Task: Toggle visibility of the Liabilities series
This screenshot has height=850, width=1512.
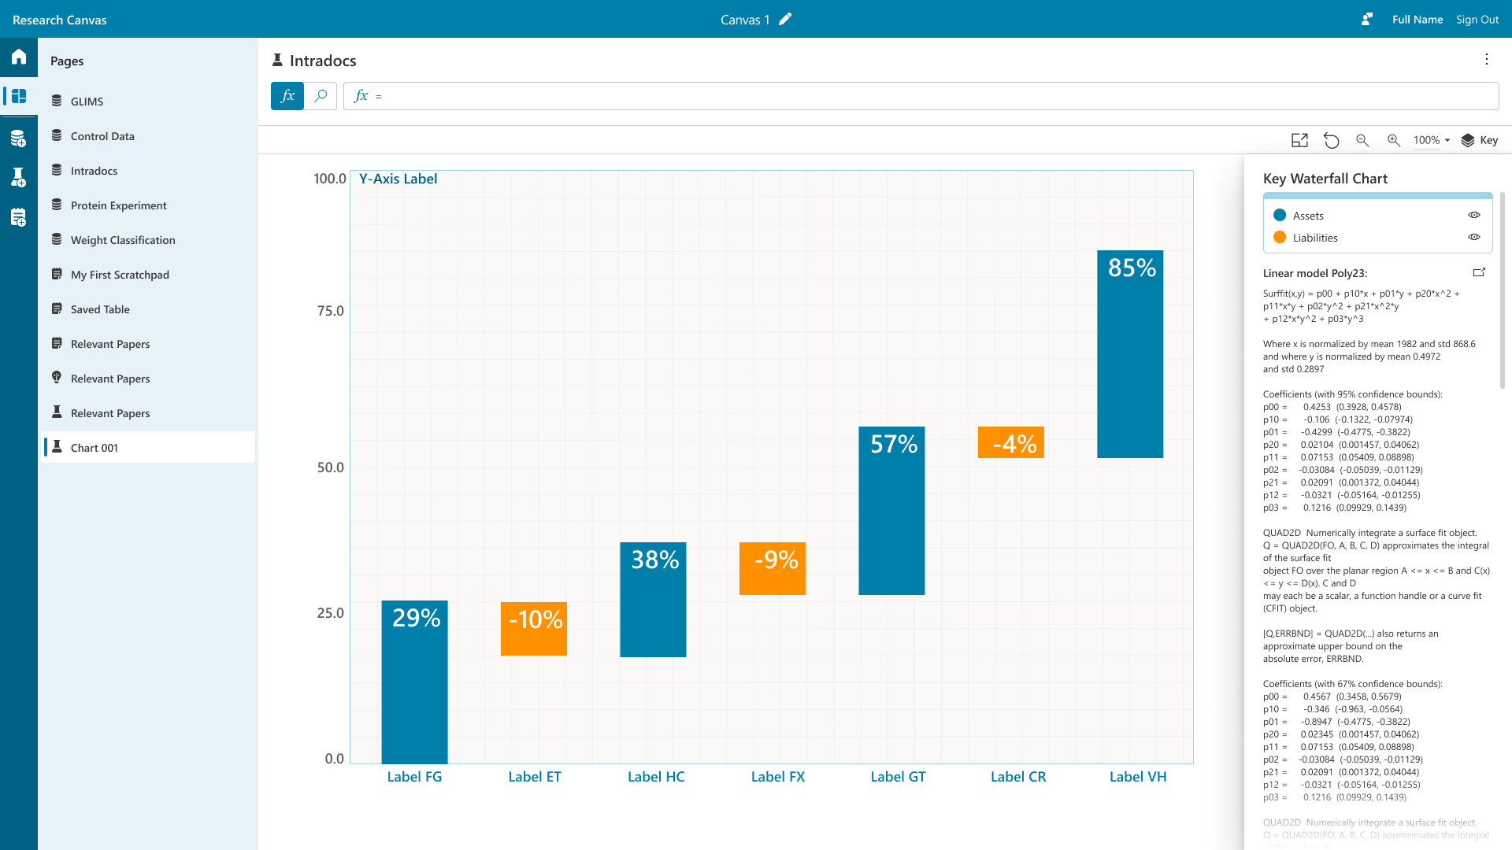Action: click(x=1474, y=237)
